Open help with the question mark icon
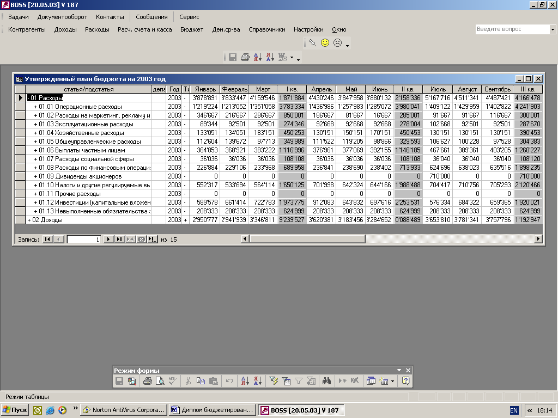This screenshot has height=418, width=558. [405, 382]
